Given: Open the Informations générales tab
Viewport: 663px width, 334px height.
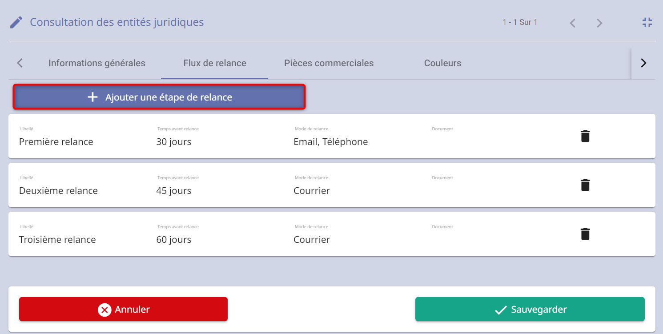Looking at the screenshot, I should 97,63.
